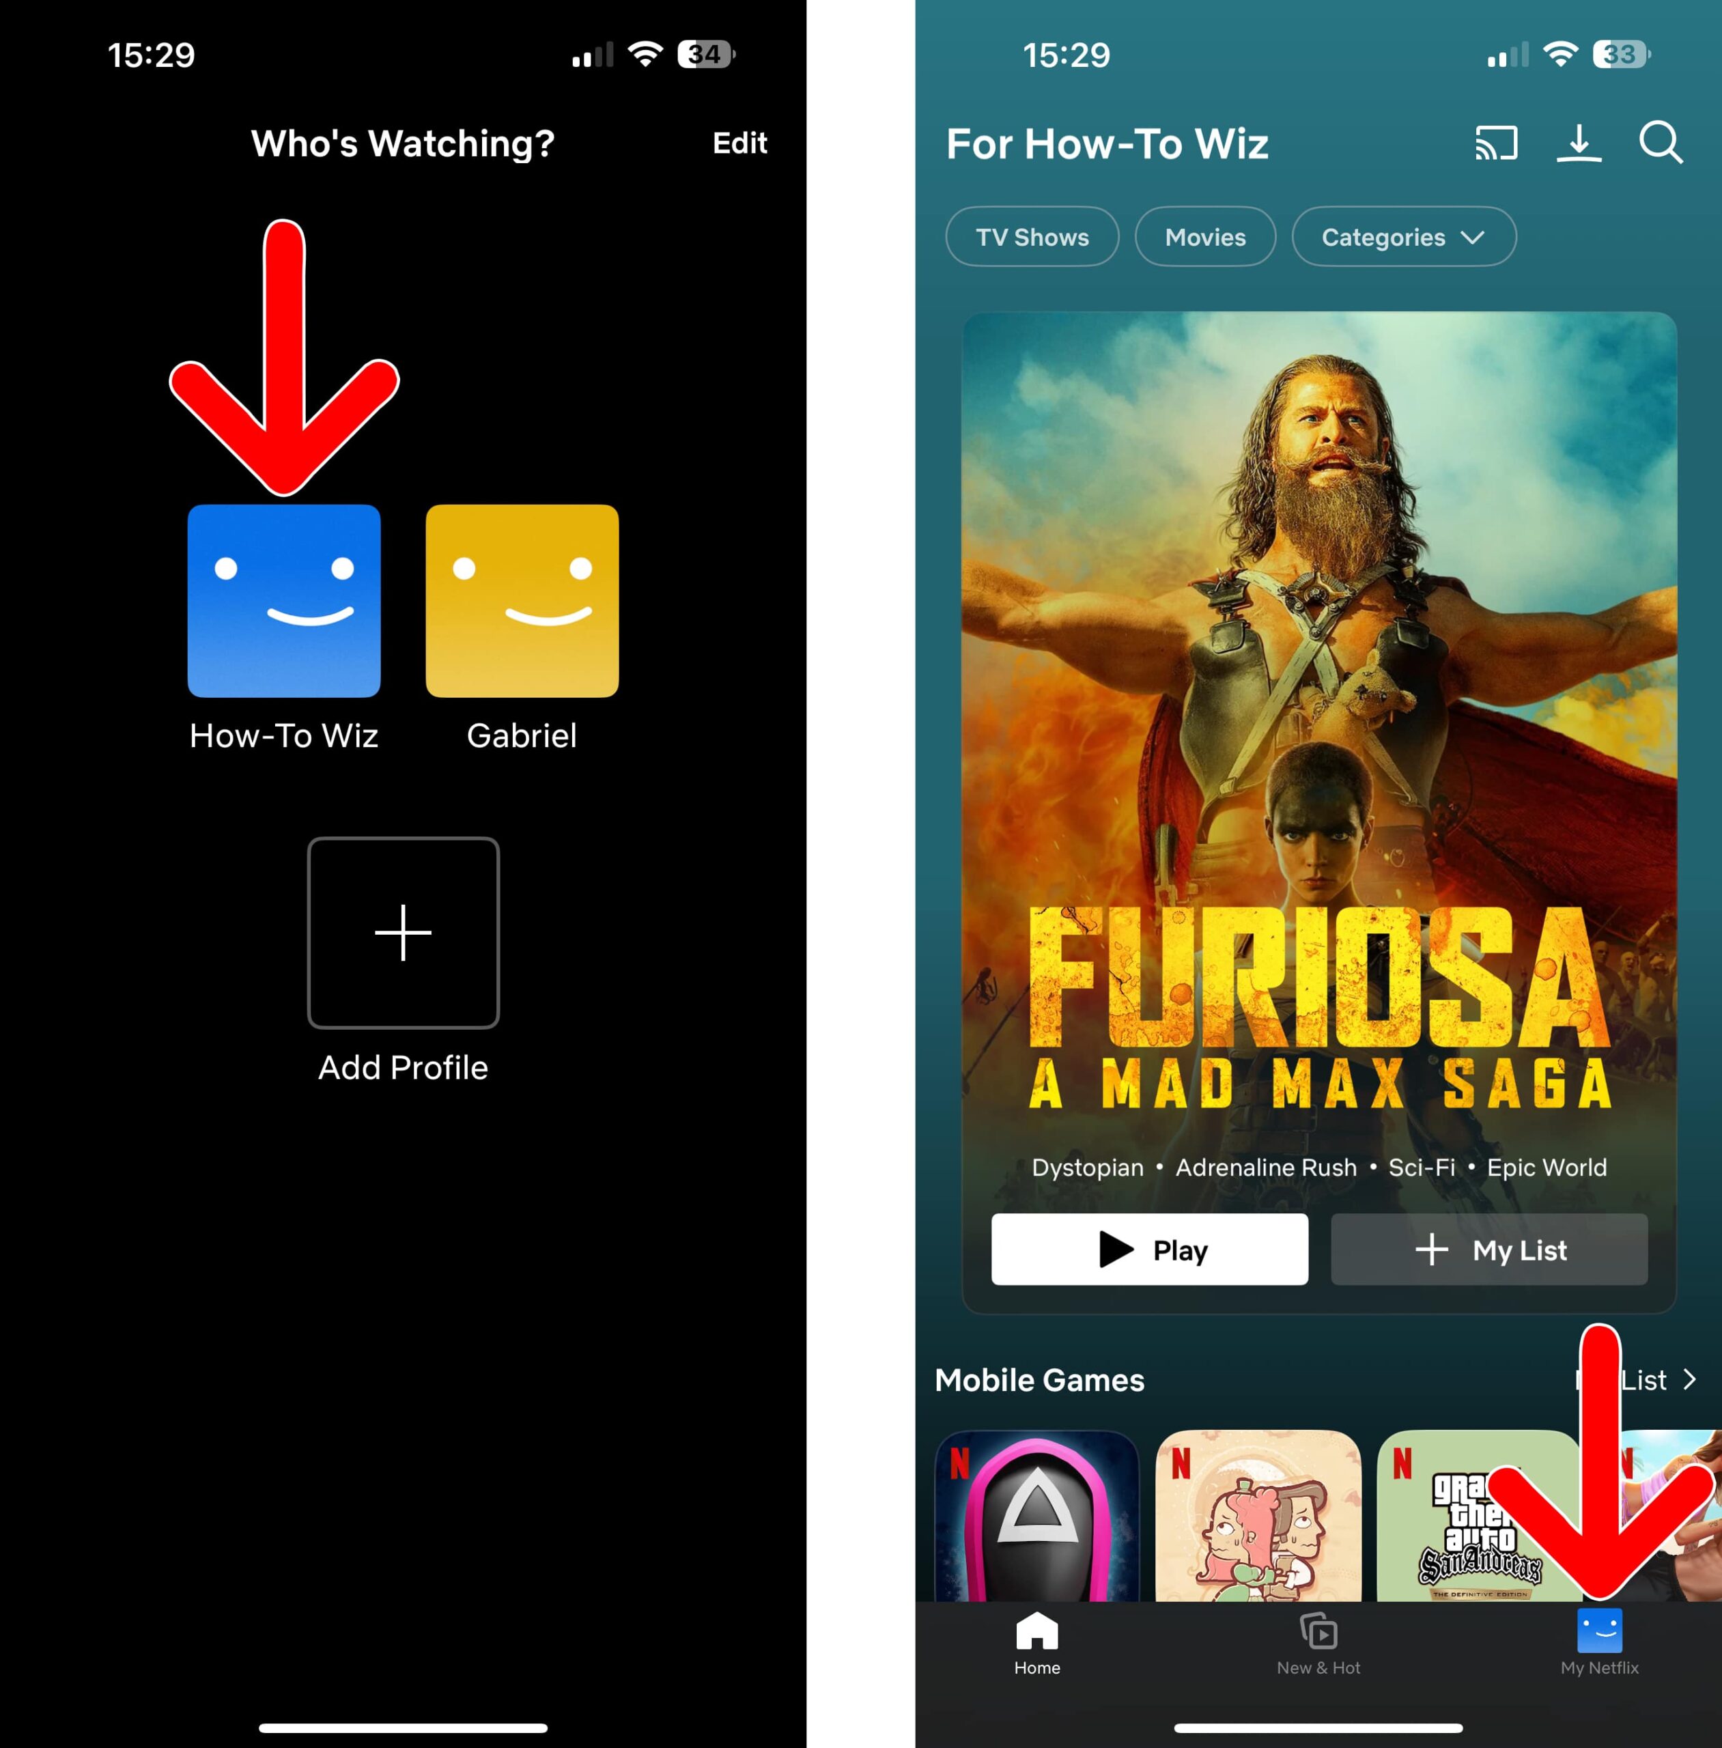The width and height of the screenshot is (1722, 1748).
Task: Play Furiosa A Mad Max Saga
Action: tap(1150, 1250)
